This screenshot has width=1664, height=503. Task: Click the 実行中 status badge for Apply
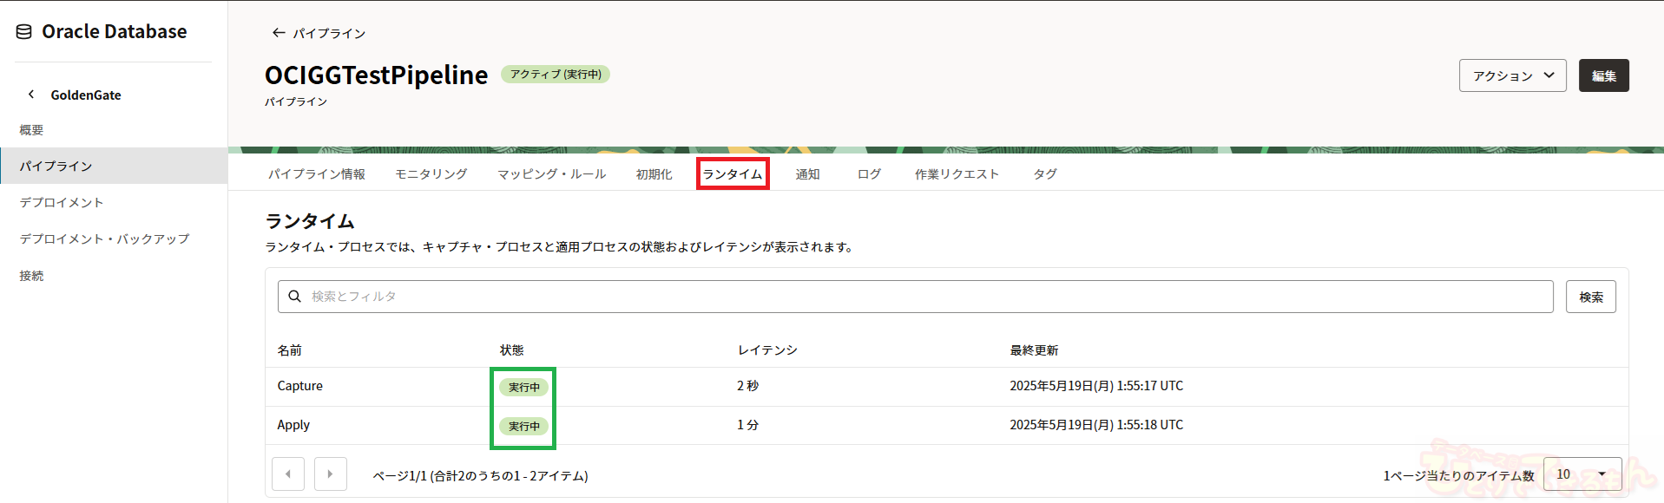pos(523,426)
